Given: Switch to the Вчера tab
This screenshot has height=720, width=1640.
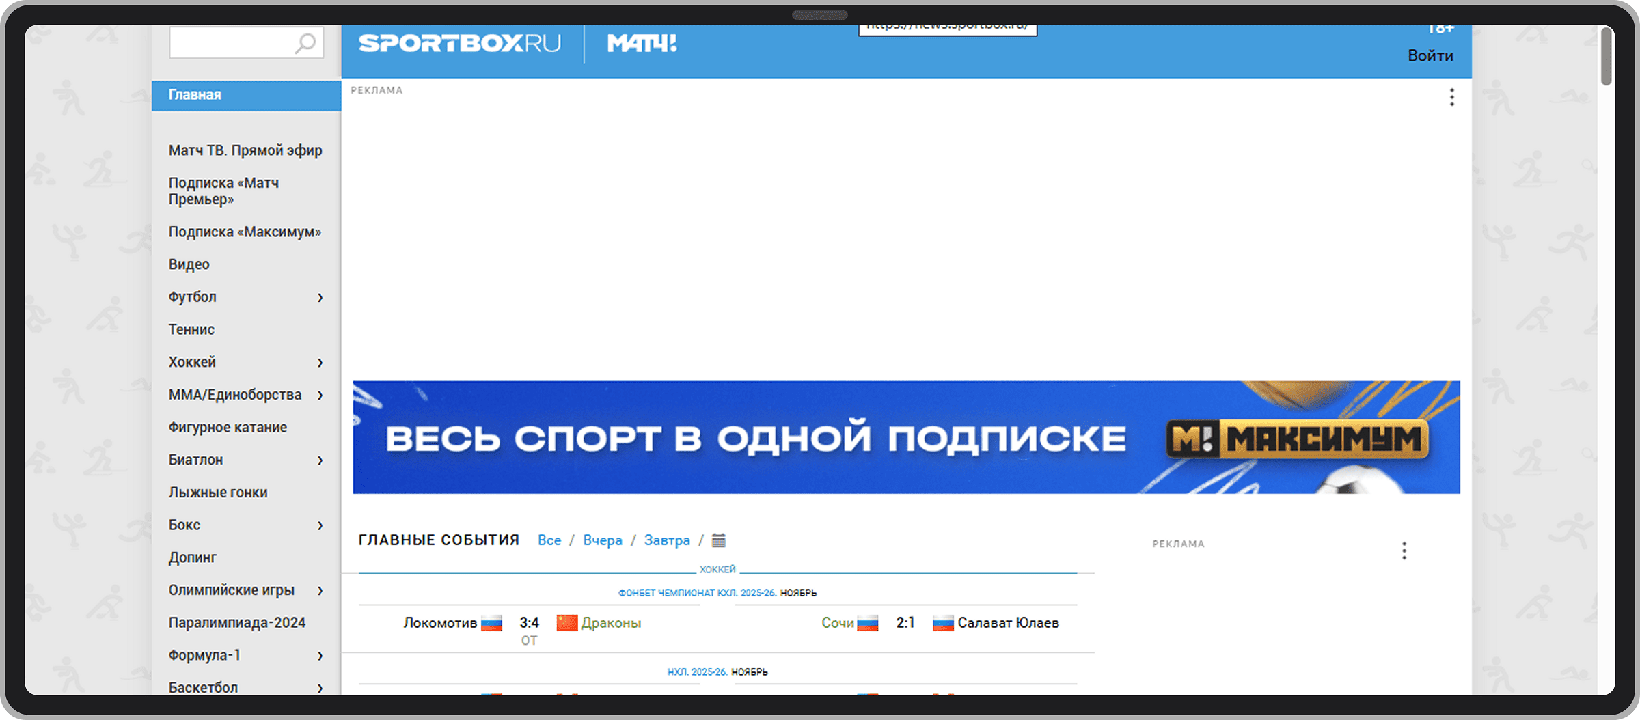Looking at the screenshot, I should (602, 540).
